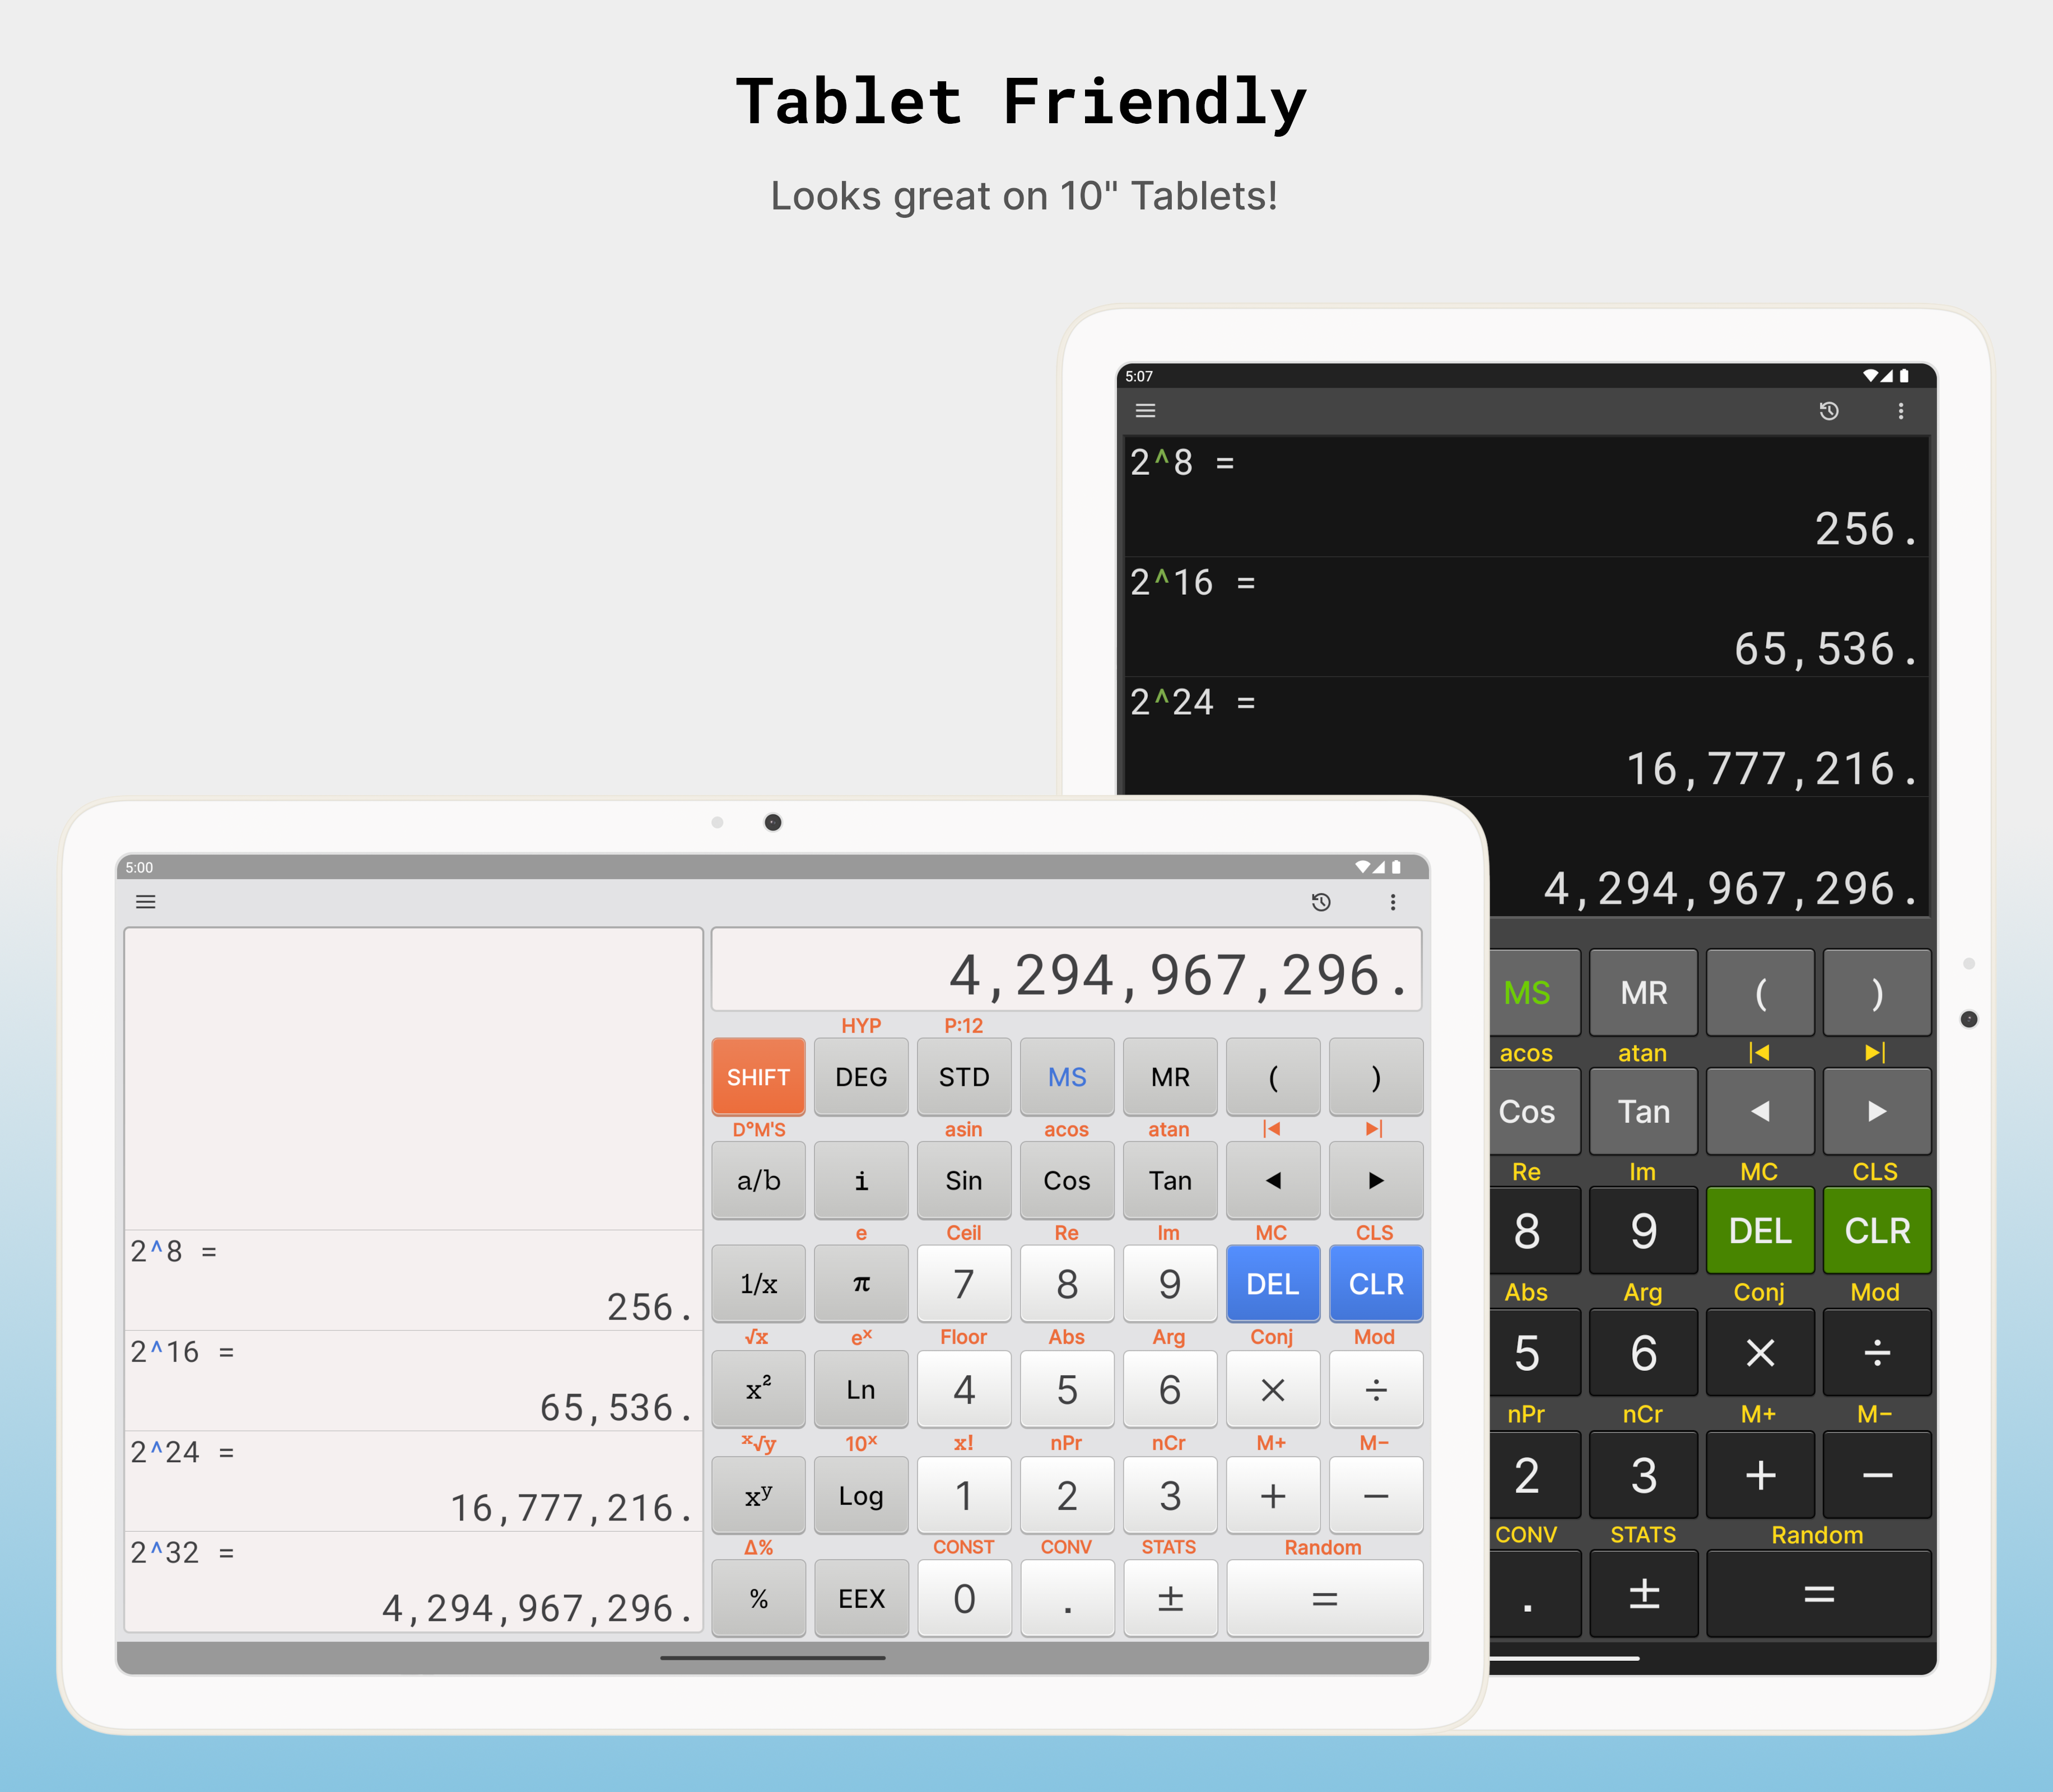Tap Tan key on light calculator
Image resolution: width=2053 pixels, height=1792 pixels.
pos(1171,1181)
